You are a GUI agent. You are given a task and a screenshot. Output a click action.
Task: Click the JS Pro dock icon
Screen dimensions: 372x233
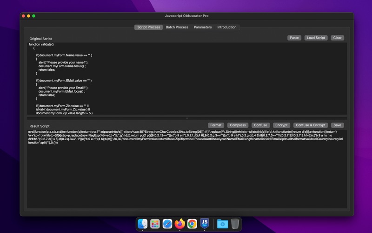pos(204,224)
